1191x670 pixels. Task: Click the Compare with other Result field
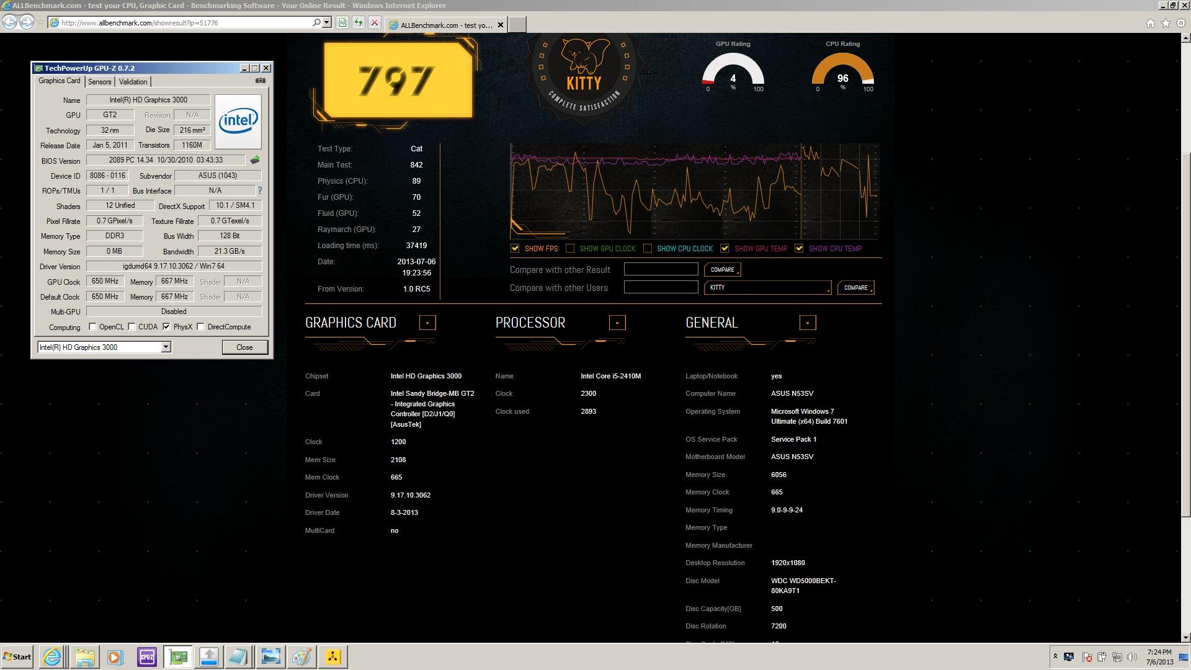pyautogui.click(x=661, y=269)
